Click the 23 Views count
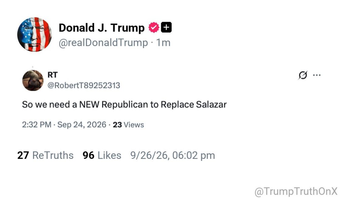The image size is (345, 198). click(x=128, y=125)
